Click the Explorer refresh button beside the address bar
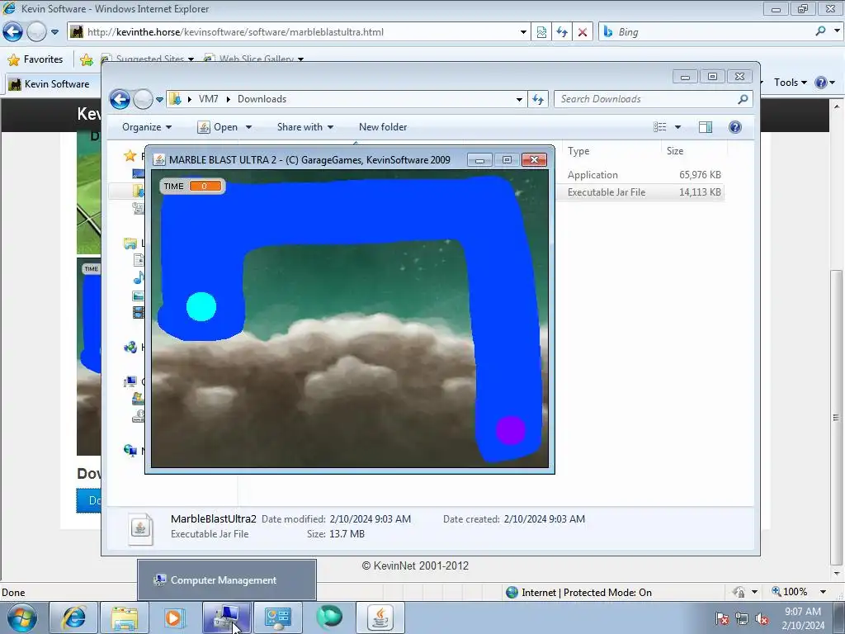This screenshot has width=845, height=634. [x=538, y=99]
